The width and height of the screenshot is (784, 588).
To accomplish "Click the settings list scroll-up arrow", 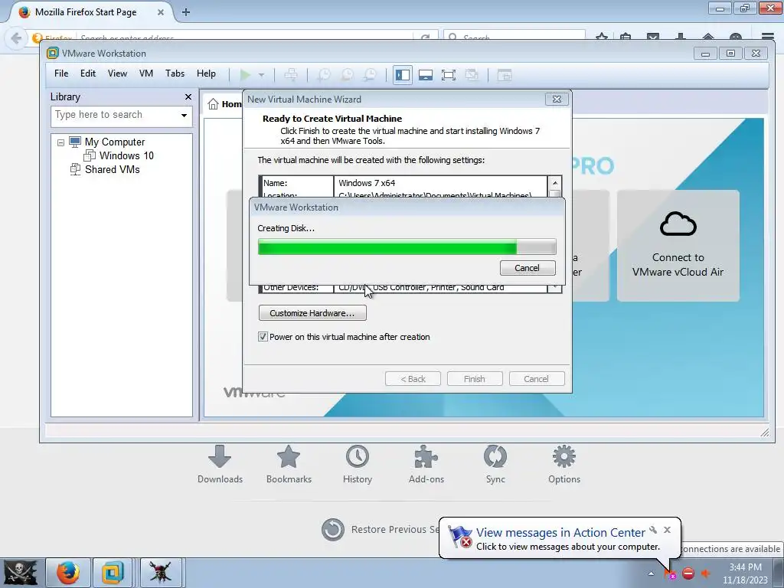I will point(554,182).
